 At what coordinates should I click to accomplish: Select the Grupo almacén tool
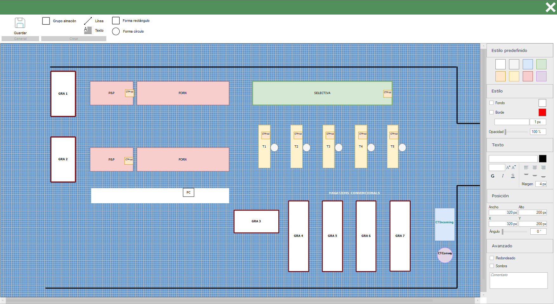point(46,21)
